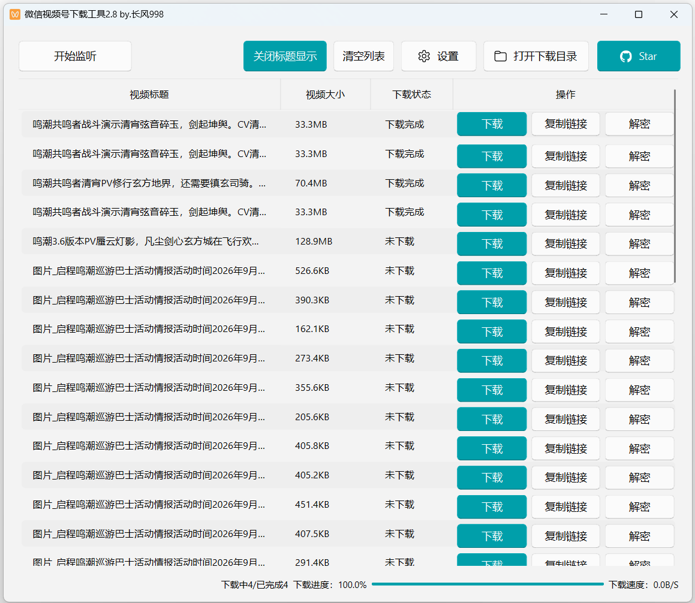The height and width of the screenshot is (603, 695).
Task: Decrypt the 162.1KB item
Action: [x=639, y=331]
